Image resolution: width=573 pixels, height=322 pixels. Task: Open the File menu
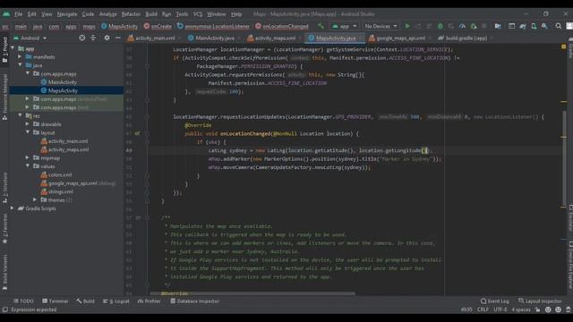click(x=18, y=14)
